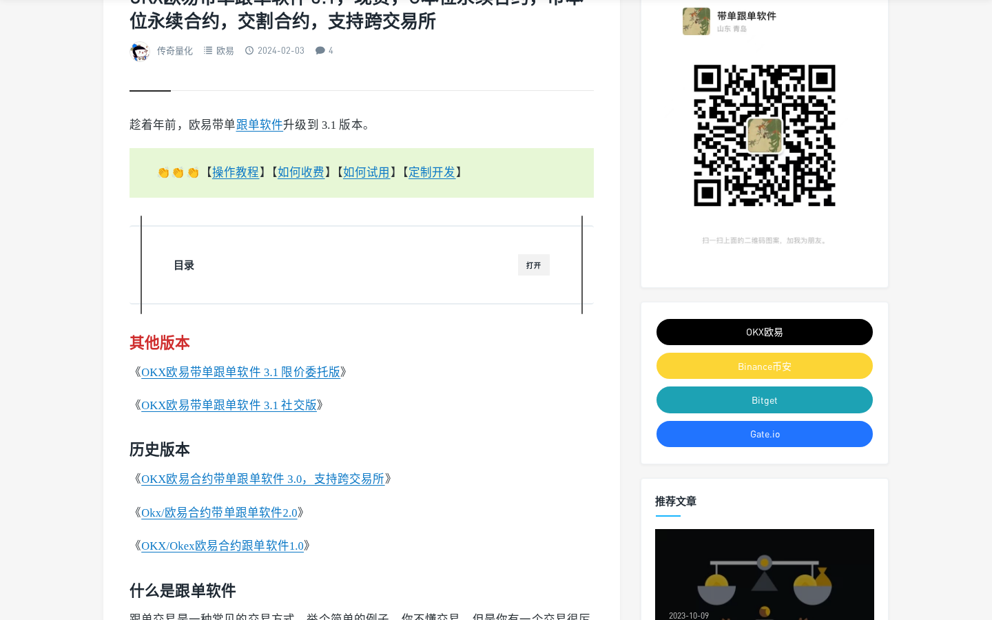Click the 带单跟单软件 profile name
The width and height of the screenshot is (992, 620).
point(747,16)
